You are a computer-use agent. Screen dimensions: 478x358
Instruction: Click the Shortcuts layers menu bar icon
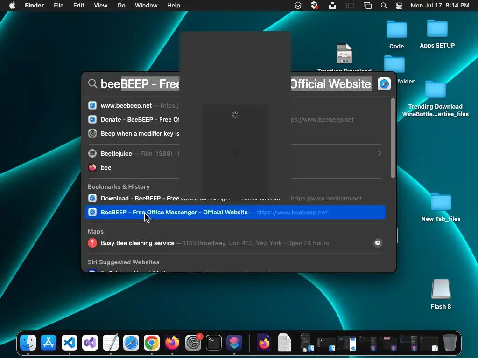point(298,6)
